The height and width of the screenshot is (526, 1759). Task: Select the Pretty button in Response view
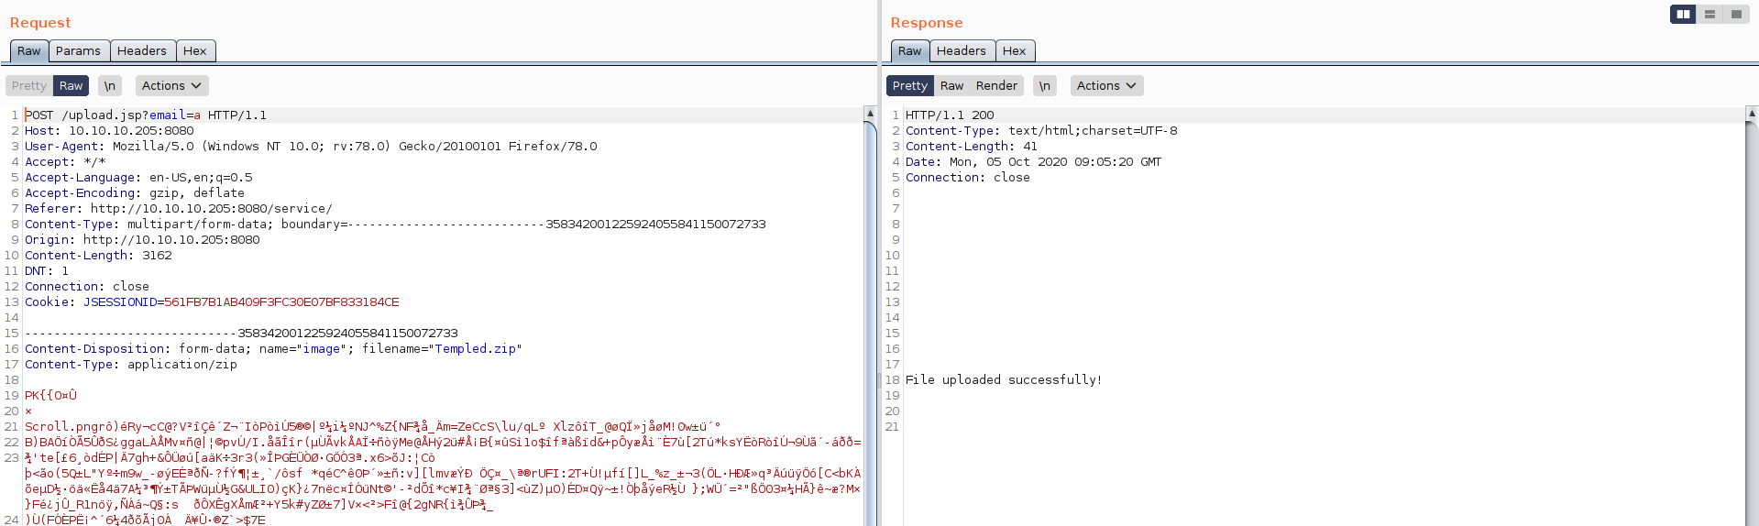pos(910,86)
